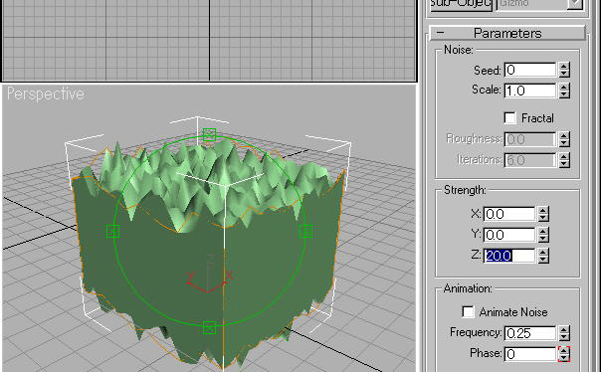601x372 pixels.
Task: Click the Seed spinner arrows
Action: tap(564, 70)
